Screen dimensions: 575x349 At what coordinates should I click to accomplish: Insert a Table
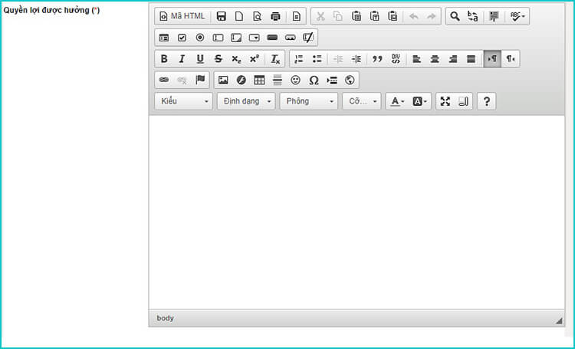point(259,80)
